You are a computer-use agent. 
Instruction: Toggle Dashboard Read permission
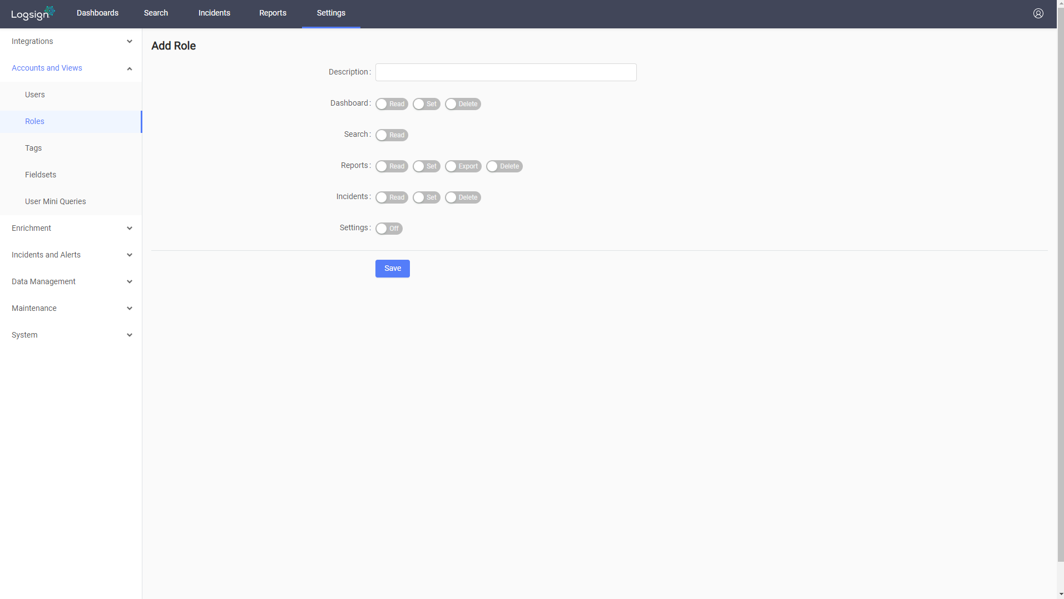392,104
